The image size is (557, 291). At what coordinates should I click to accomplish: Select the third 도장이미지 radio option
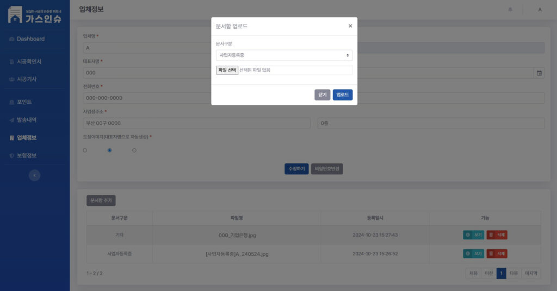coord(134,150)
